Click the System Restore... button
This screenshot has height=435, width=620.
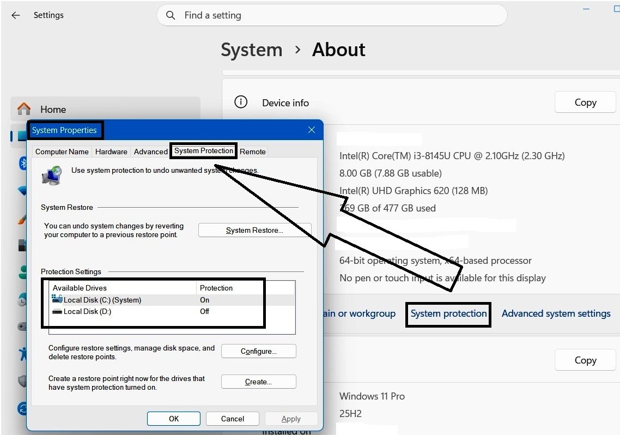tap(254, 230)
